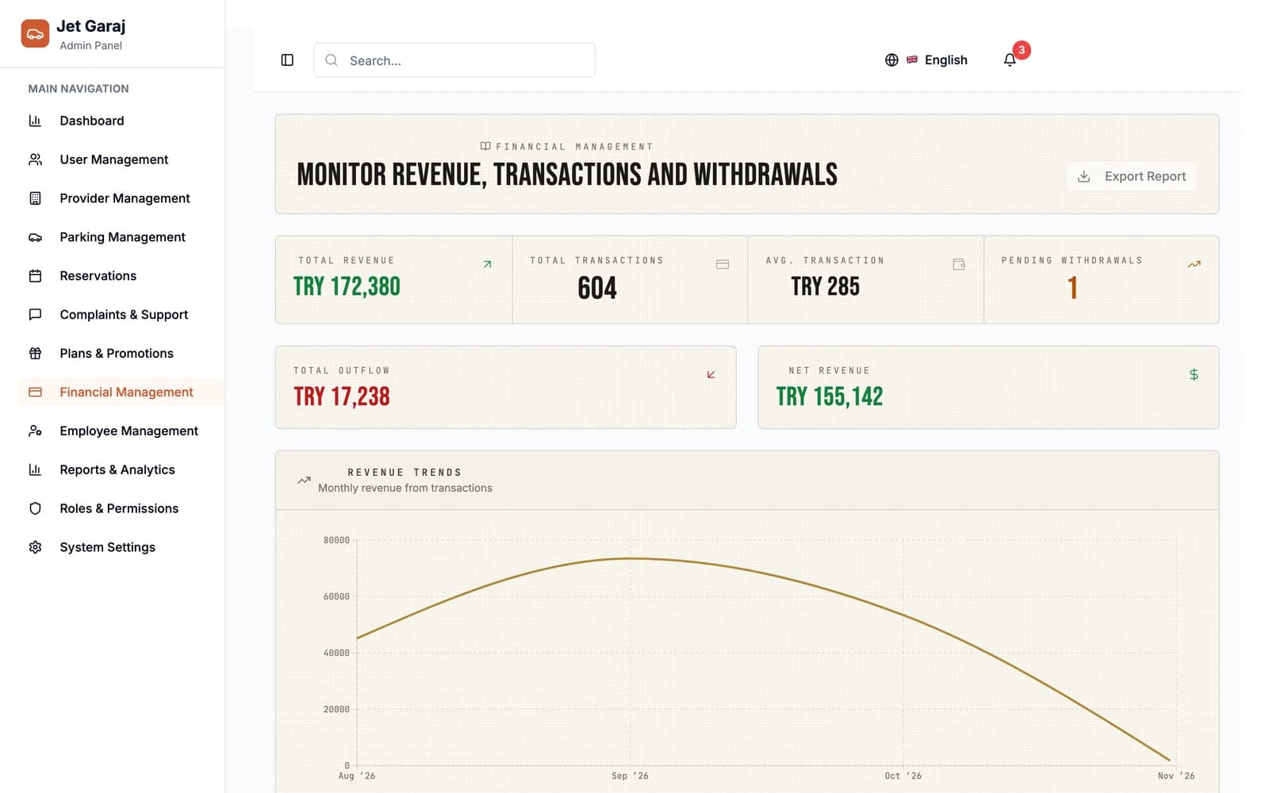This screenshot has height=793, width=1269.
Task: Click the Net Revenue TRY 155,142 value
Action: pyautogui.click(x=830, y=396)
